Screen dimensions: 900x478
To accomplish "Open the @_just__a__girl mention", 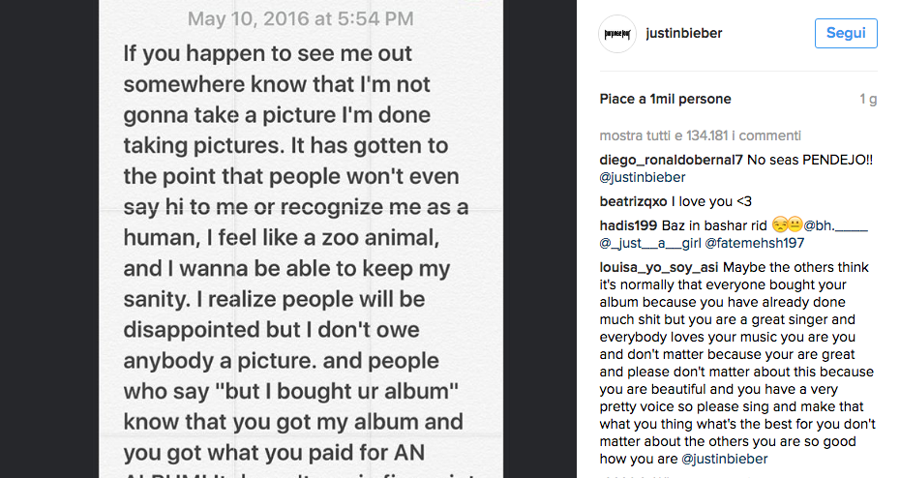I will tap(649, 243).
